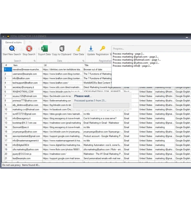Screen dimensions: 191x202
Task: Click 'Process: marketing - page 2...' log line
Action: click(128, 54)
